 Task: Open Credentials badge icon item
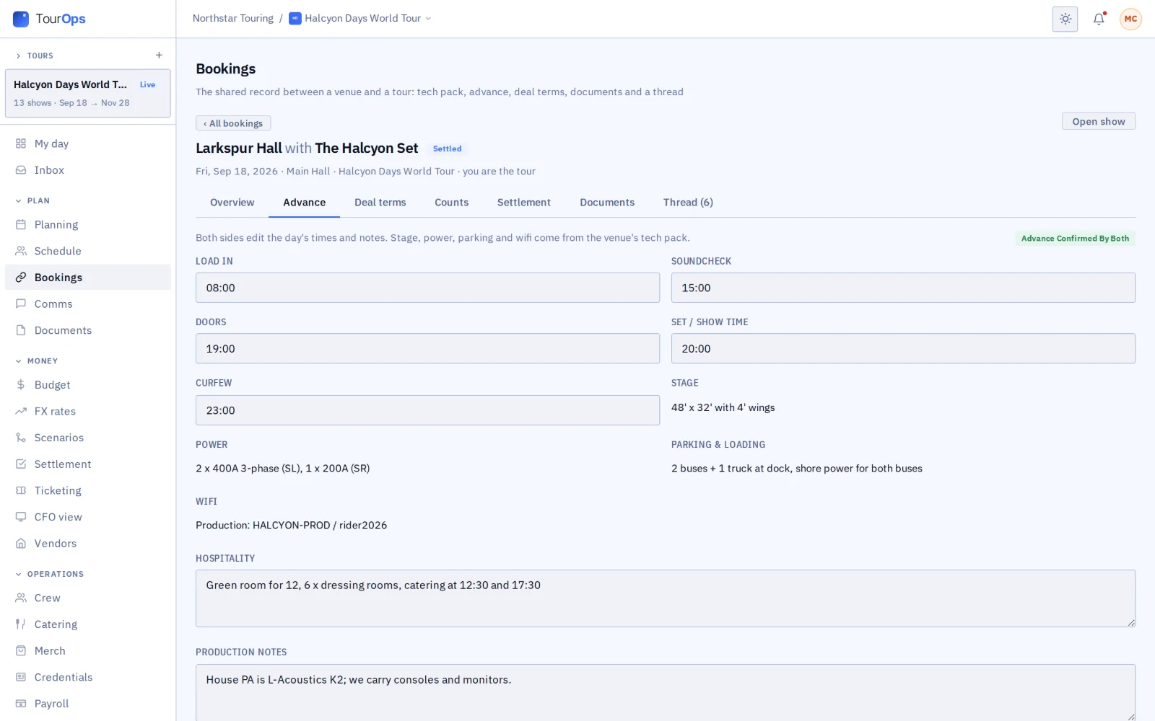point(21,678)
